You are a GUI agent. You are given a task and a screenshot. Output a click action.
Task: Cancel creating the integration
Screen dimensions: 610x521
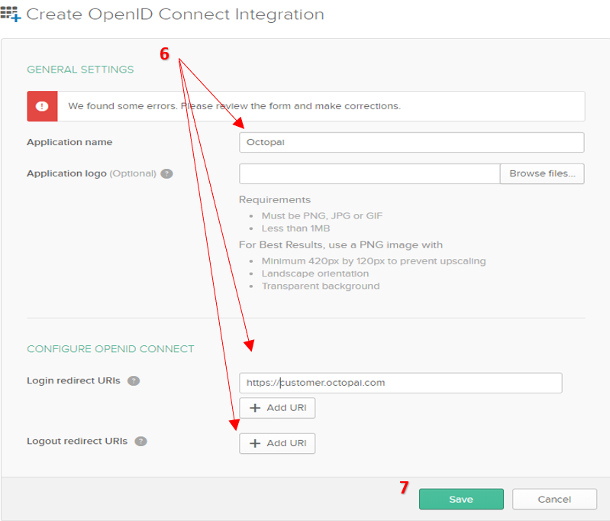(x=554, y=499)
